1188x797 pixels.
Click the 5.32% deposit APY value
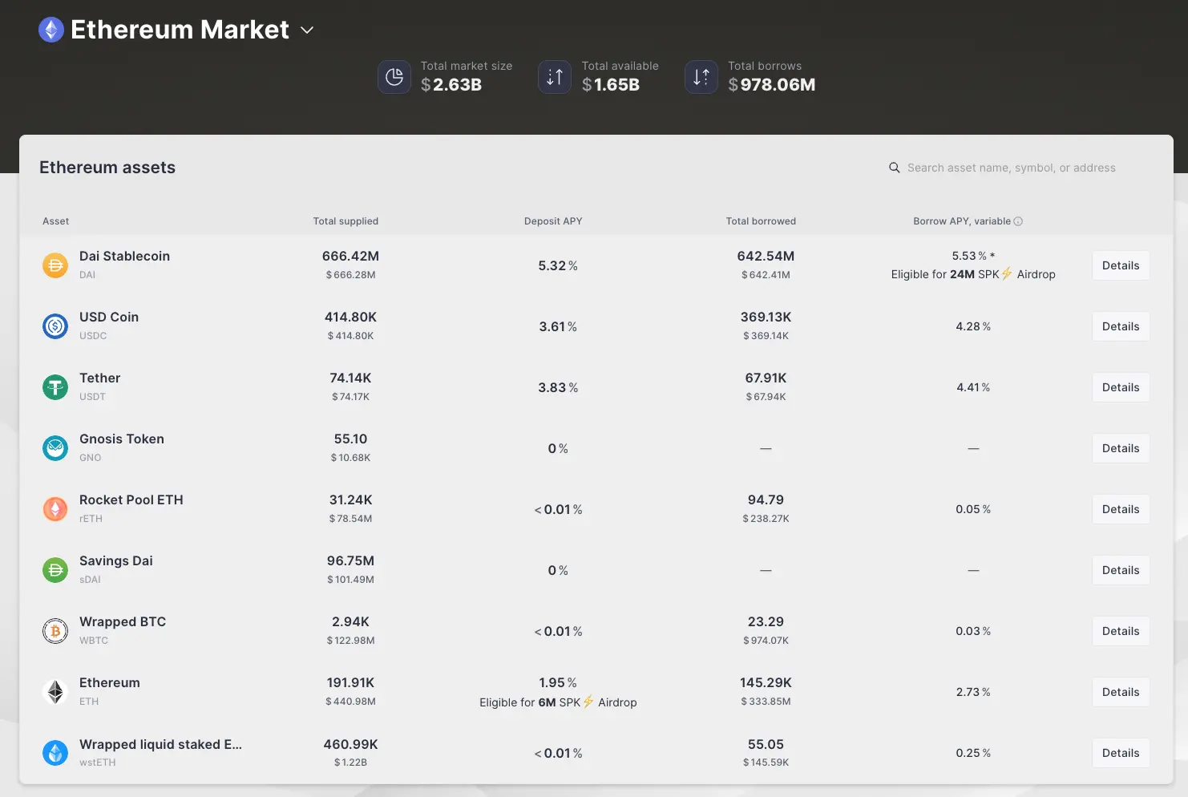(x=558, y=266)
